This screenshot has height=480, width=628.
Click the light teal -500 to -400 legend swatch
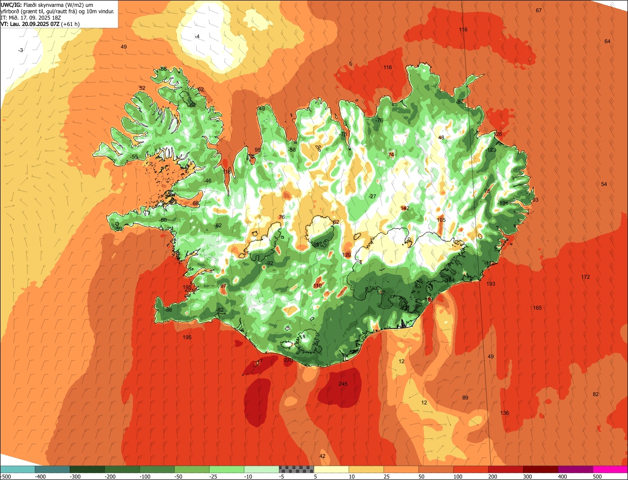(18, 469)
